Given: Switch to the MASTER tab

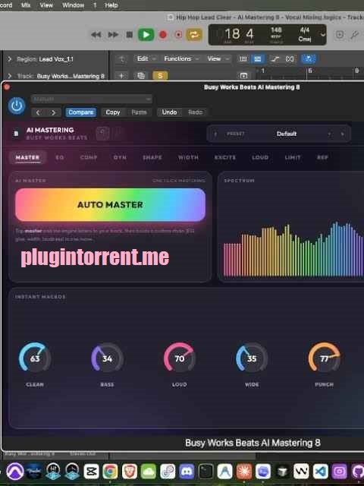Looking at the screenshot, I should coord(27,157).
